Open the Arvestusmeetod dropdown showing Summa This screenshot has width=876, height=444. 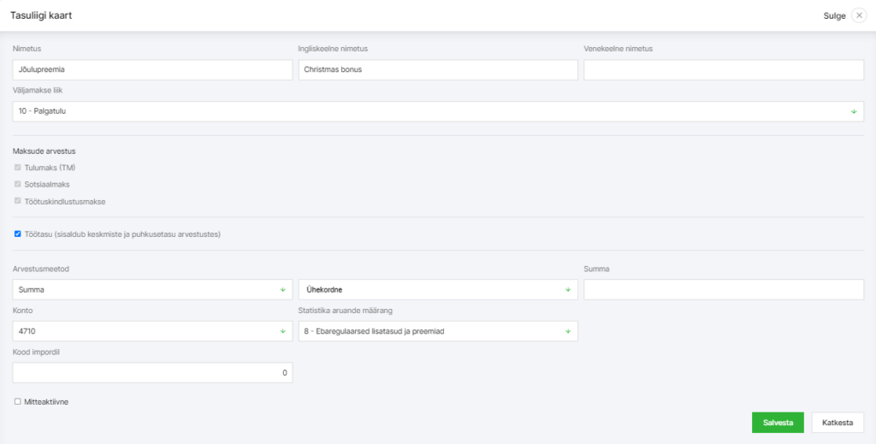152,290
